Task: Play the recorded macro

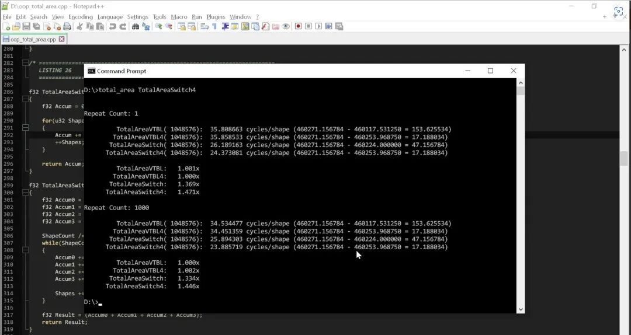Action: point(319,26)
